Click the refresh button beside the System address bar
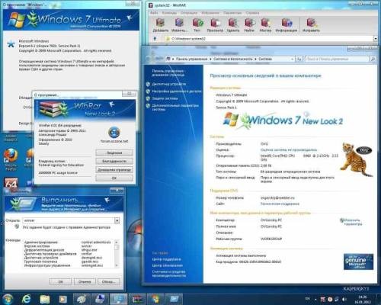This screenshot has width=381, height=305. [299, 59]
